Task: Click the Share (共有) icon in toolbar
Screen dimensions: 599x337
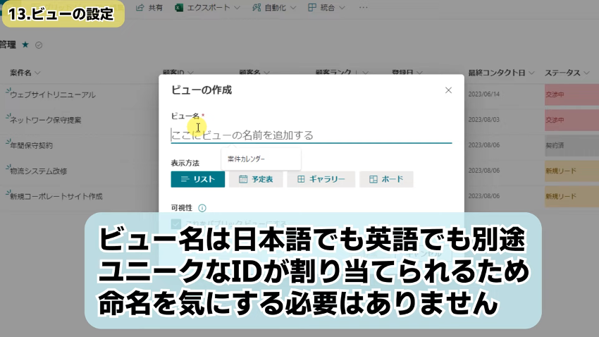Action: 140,7
